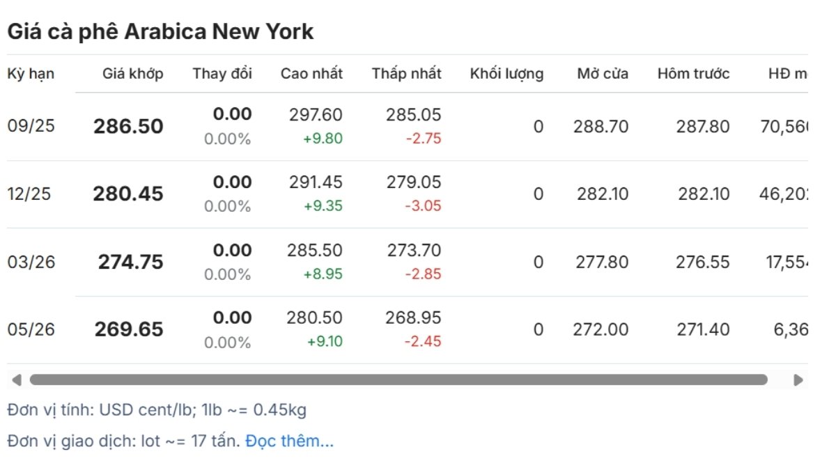The image size is (836, 470).
Task: Click the right scroll arrow of the table
Action: [798, 380]
